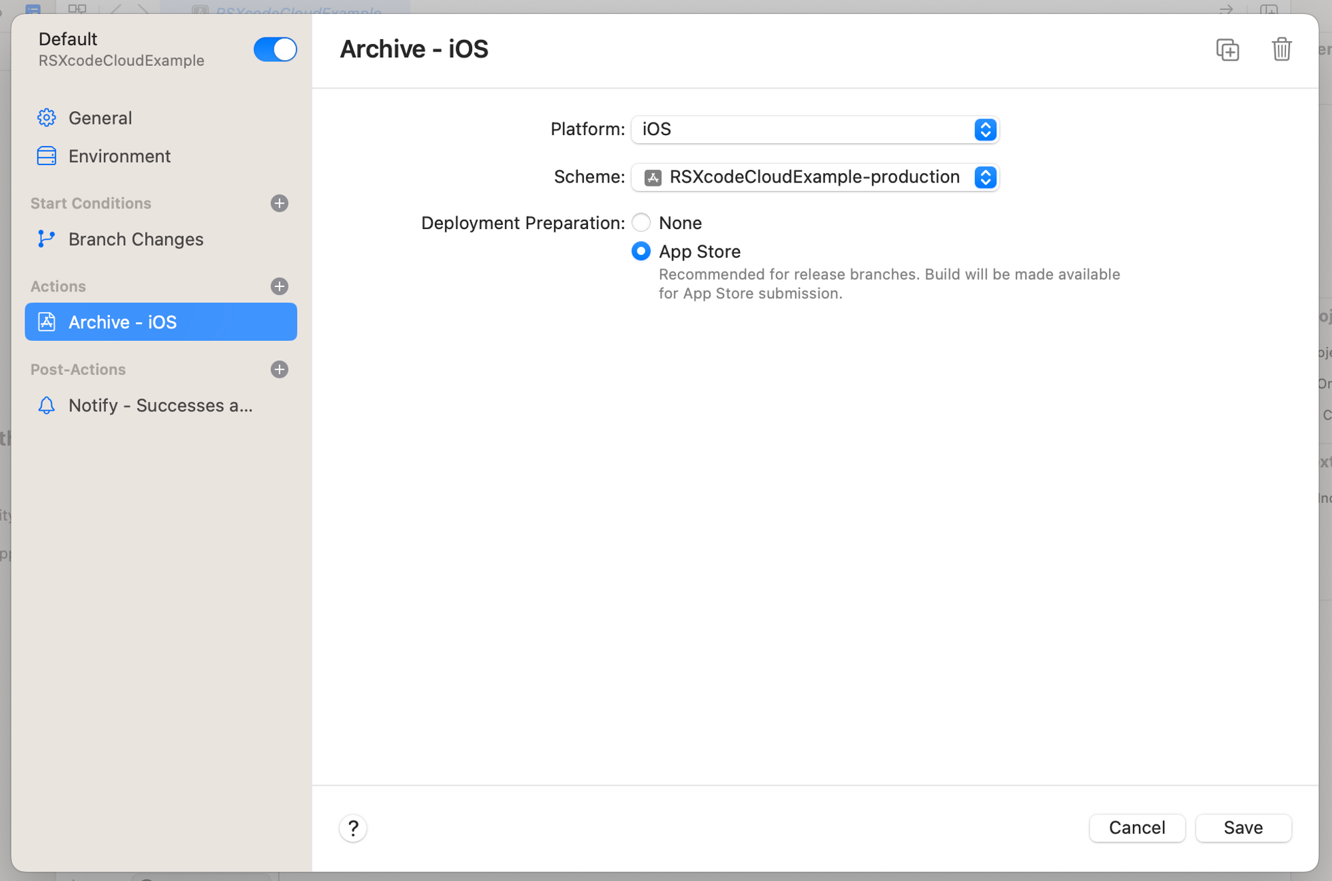
Task: Select None for Deployment Preparation
Action: click(x=641, y=222)
